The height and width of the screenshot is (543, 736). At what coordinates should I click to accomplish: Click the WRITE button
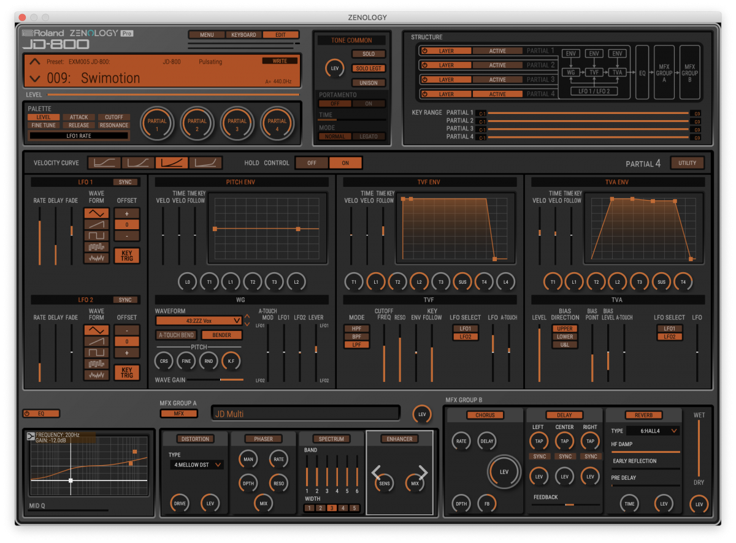point(280,61)
